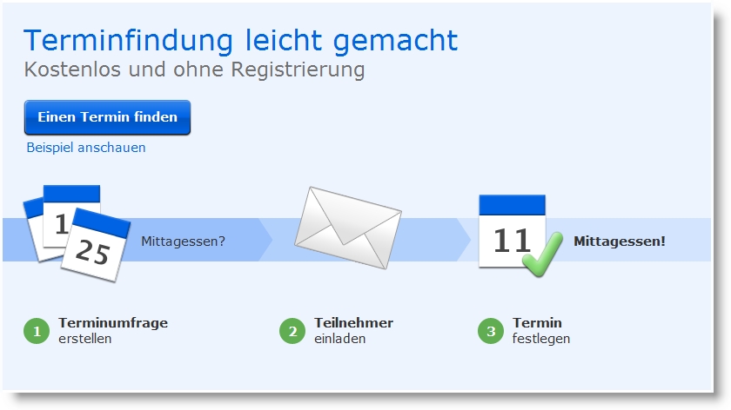Open the 'Beispiel anschauen' link
The height and width of the screenshot is (410, 731).
(x=86, y=148)
